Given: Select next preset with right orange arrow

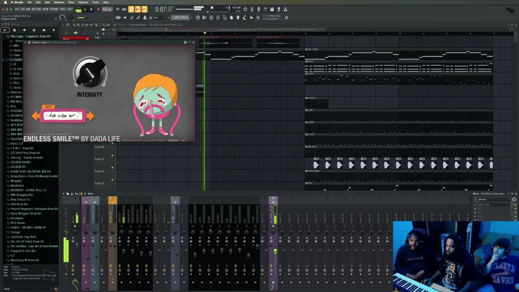Looking at the screenshot, I should point(90,116).
